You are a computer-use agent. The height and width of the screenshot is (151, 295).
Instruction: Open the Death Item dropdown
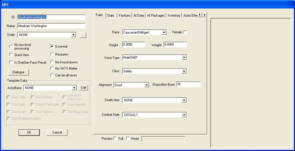tap(184, 100)
